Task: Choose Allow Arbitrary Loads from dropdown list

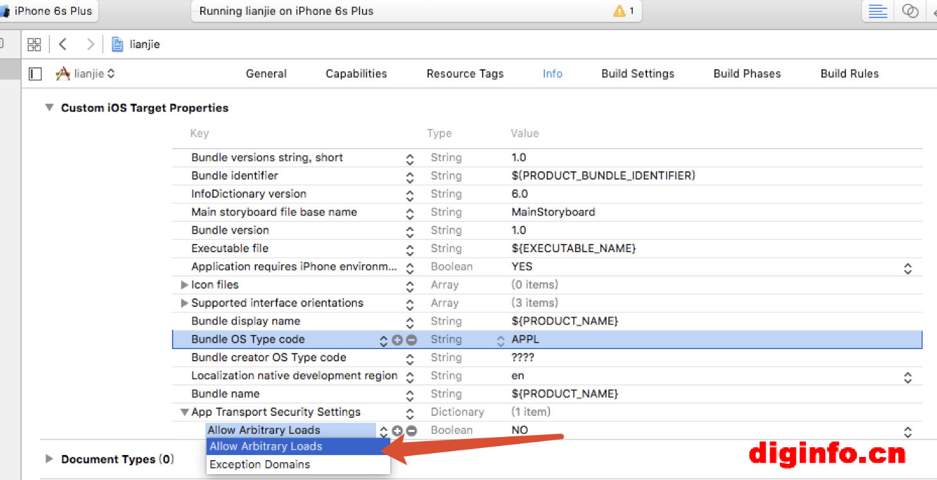Action: [x=298, y=447]
